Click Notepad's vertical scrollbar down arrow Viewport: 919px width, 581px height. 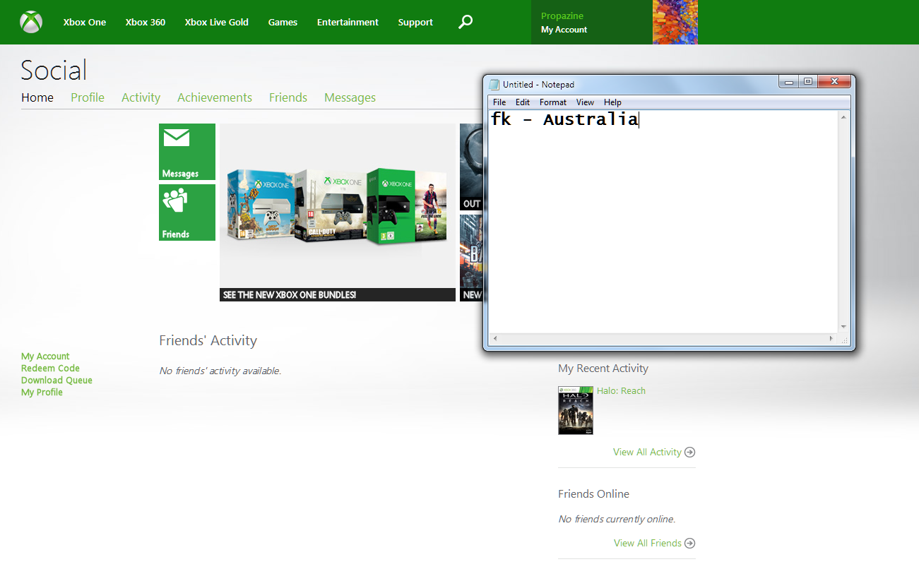pos(843,327)
